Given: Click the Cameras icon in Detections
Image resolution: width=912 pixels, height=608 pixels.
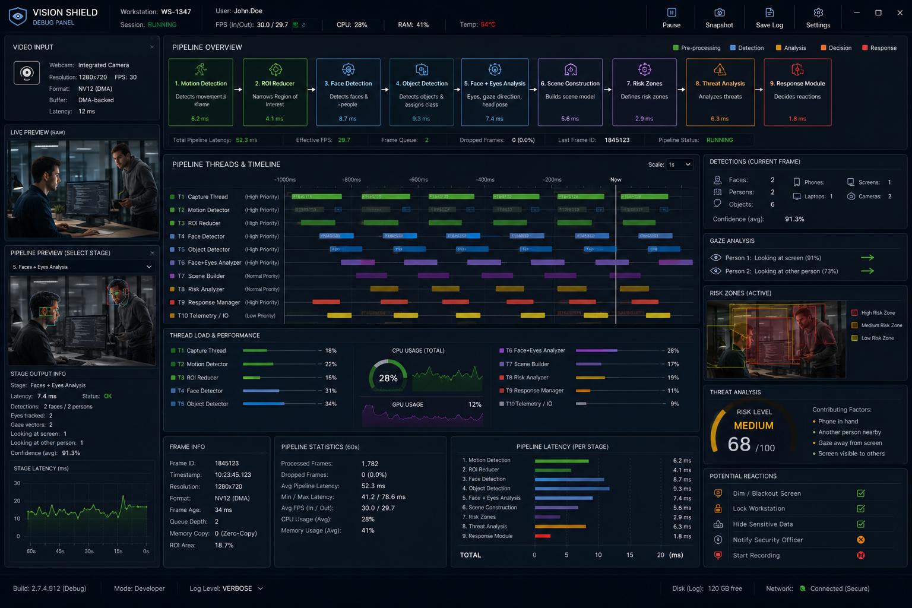Looking at the screenshot, I should [851, 196].
